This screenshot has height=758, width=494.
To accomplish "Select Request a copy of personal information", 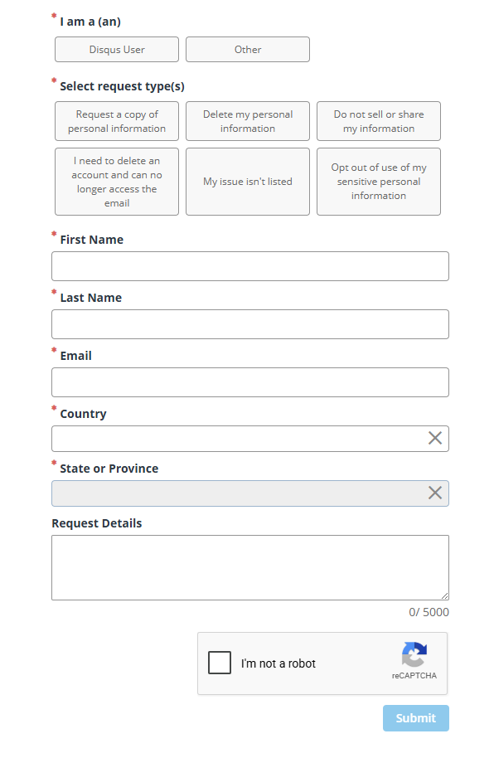I will 117,121.
